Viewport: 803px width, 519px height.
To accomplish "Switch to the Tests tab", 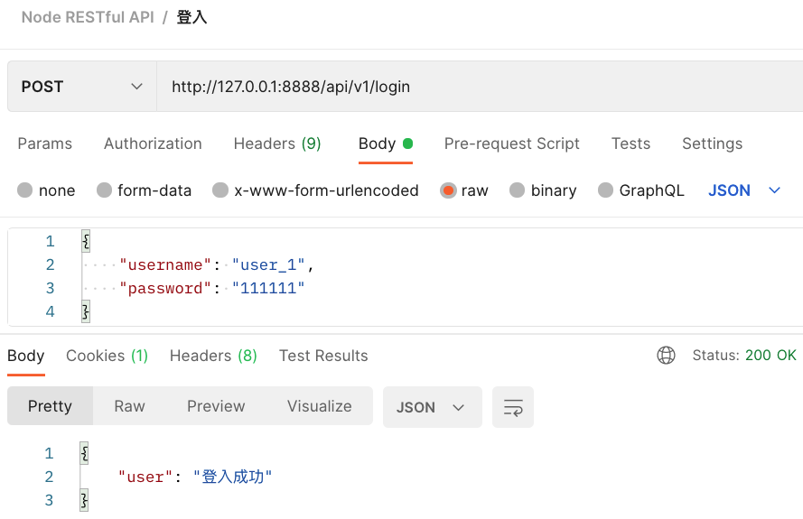I will point(630,144).
